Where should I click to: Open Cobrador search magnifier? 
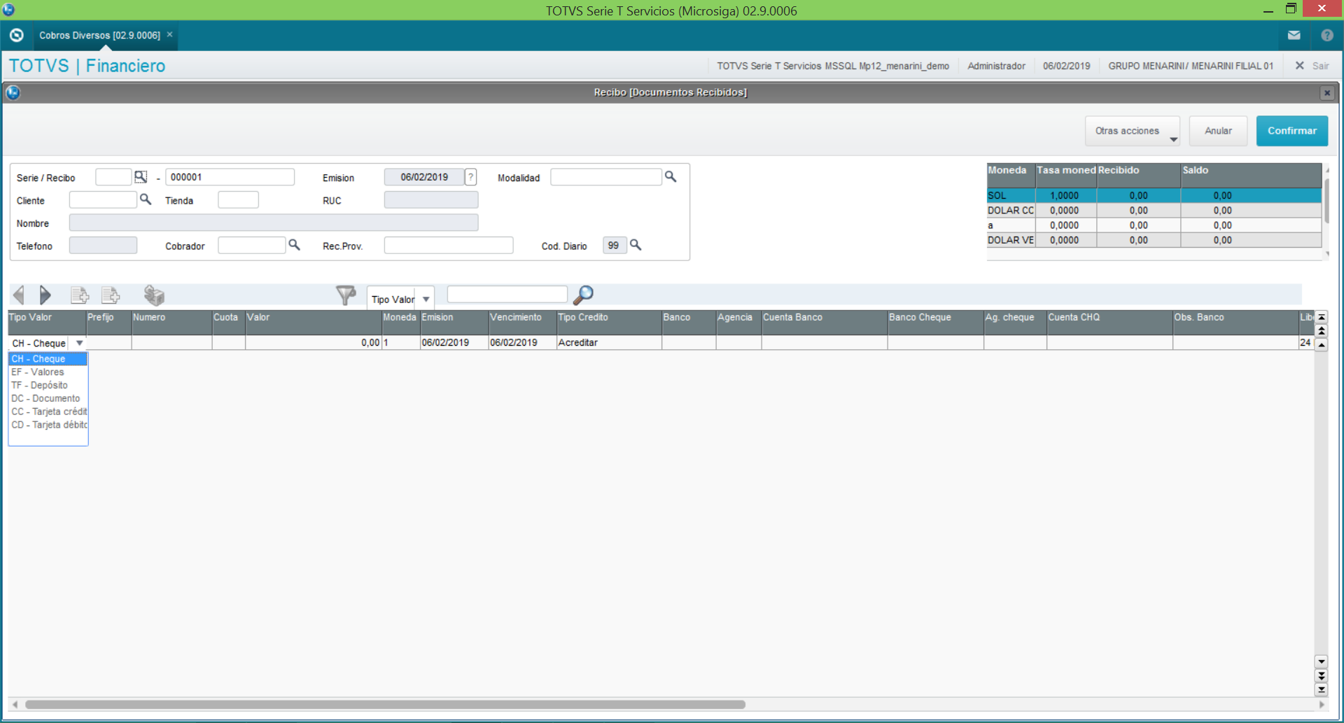pos(294,245)
